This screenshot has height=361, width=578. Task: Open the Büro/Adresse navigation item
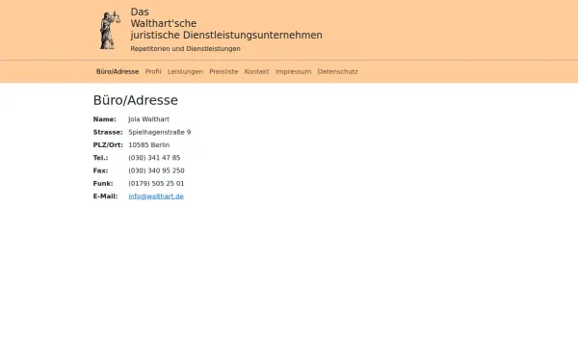pyautogui.click(x=118, y=71)
